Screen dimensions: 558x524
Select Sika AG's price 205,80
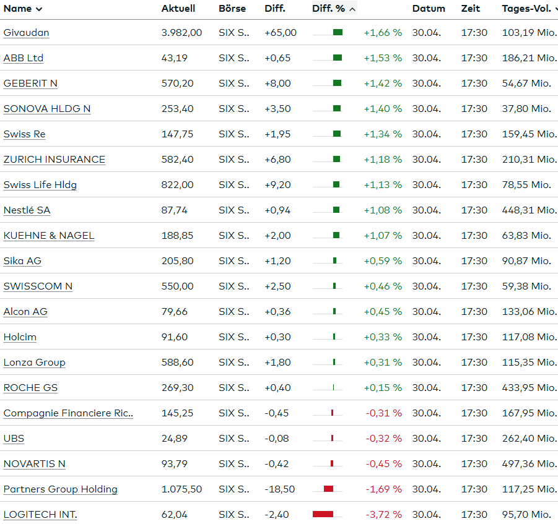tap(178, 261)
